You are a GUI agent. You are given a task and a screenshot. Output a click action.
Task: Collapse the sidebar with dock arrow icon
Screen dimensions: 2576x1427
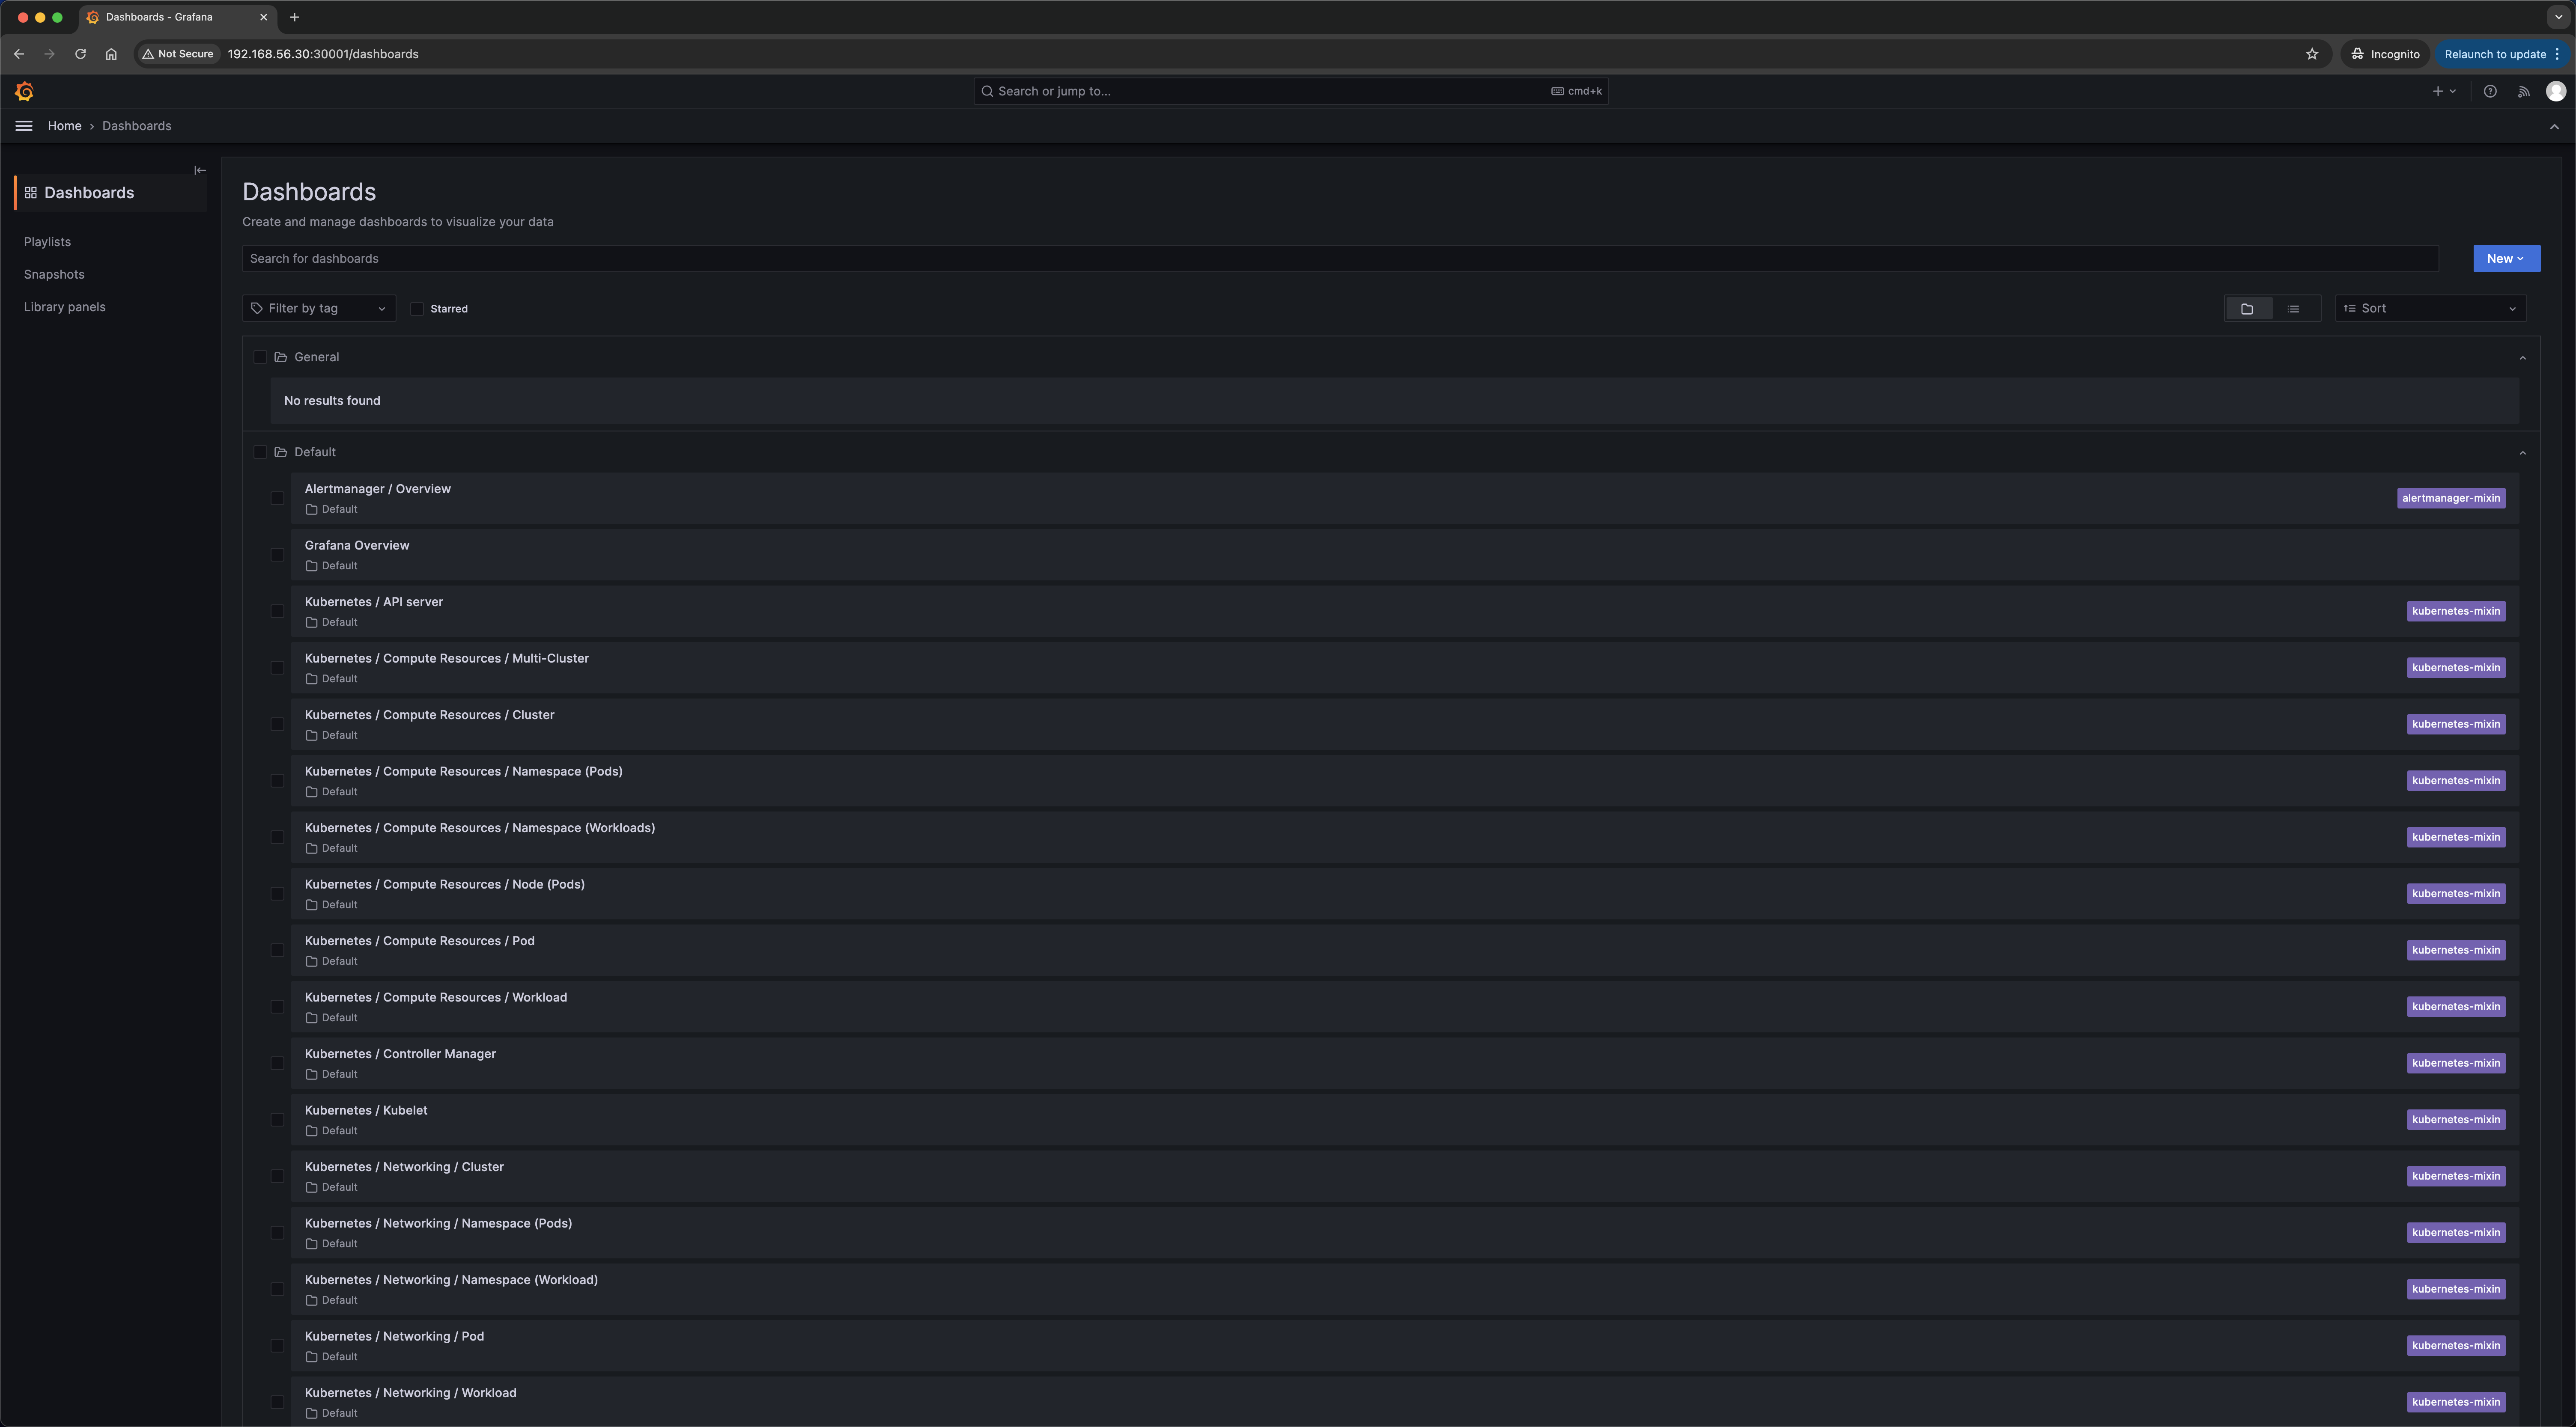pos(200,170)
